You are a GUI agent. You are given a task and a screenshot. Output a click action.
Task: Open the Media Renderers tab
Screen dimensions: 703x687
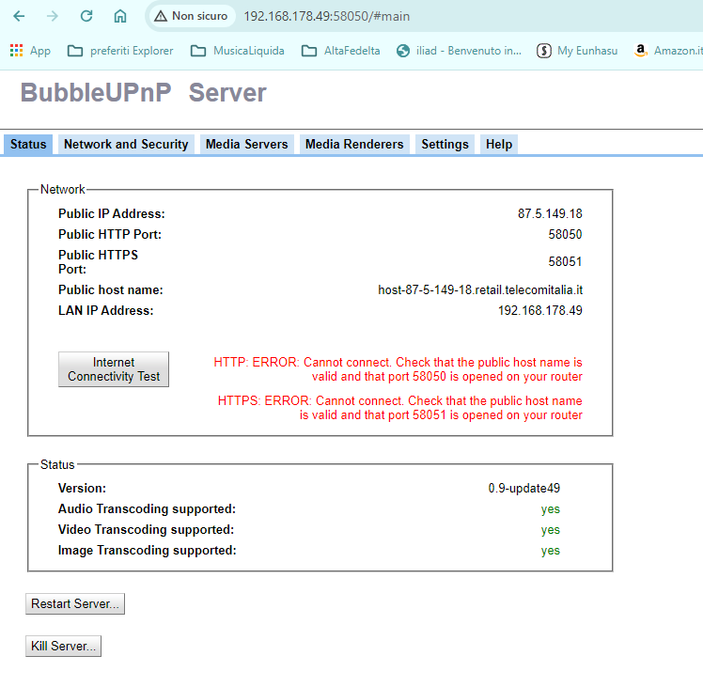tap(354, 145)
